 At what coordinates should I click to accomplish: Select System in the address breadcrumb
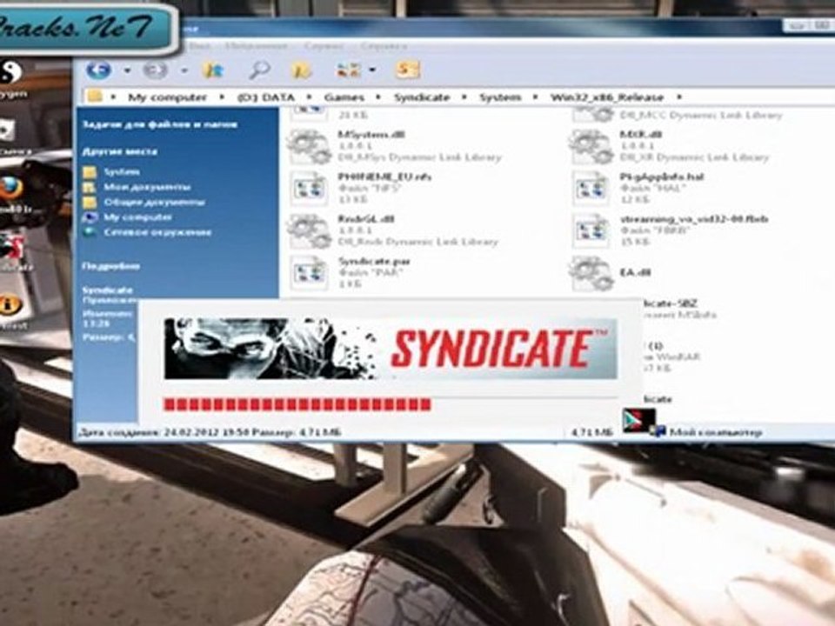coord(499,97)
